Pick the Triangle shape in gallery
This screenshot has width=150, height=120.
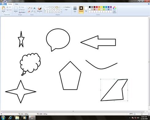tap(59, 7)
